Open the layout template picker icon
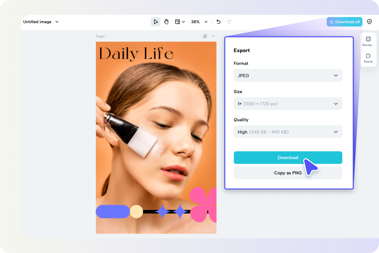Image resolution: width=379 pixels, height=253 pixels. pos(178,22)
